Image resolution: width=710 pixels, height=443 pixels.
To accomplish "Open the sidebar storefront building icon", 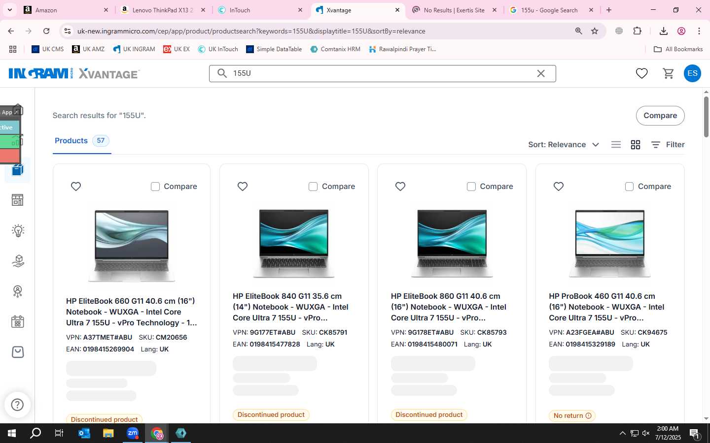I will tap(18, 200).
